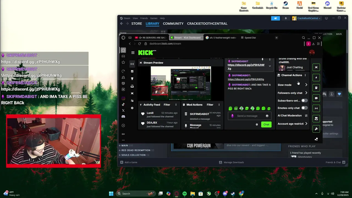The width and height of the screenshot is (352, 198).
Task: Open Opera sidebar bookmarks star
Action: pos(123,62)
